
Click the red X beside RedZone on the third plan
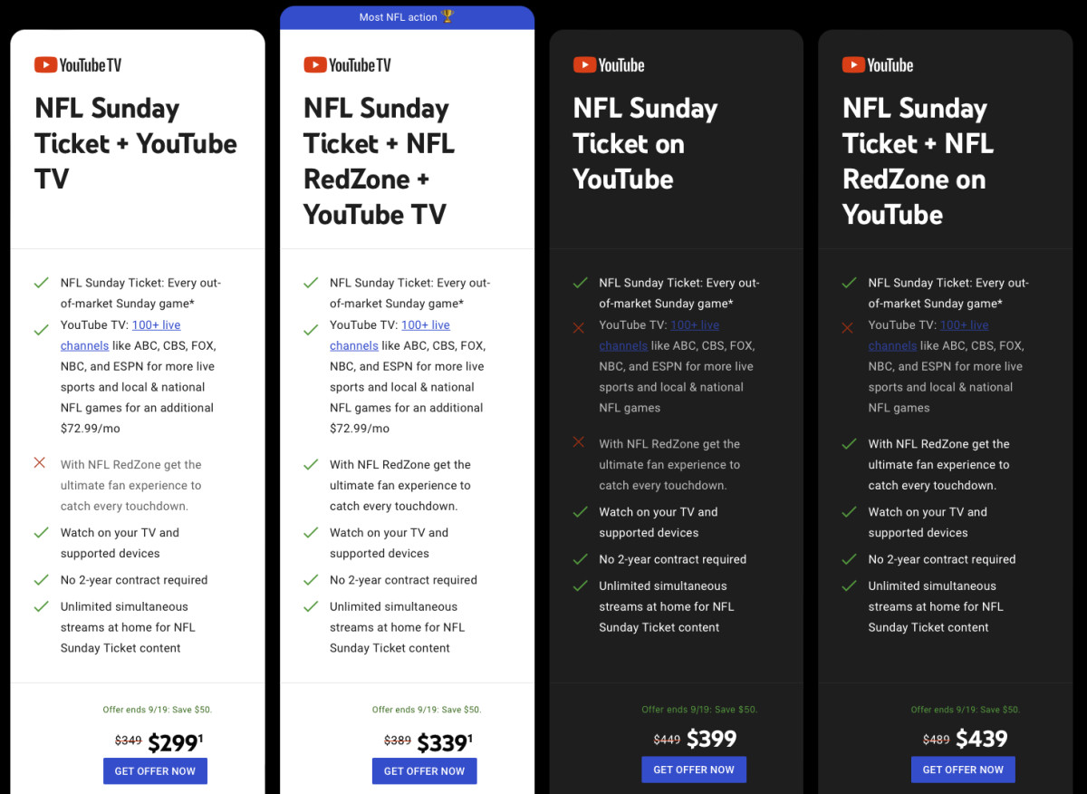pos(578,443)
